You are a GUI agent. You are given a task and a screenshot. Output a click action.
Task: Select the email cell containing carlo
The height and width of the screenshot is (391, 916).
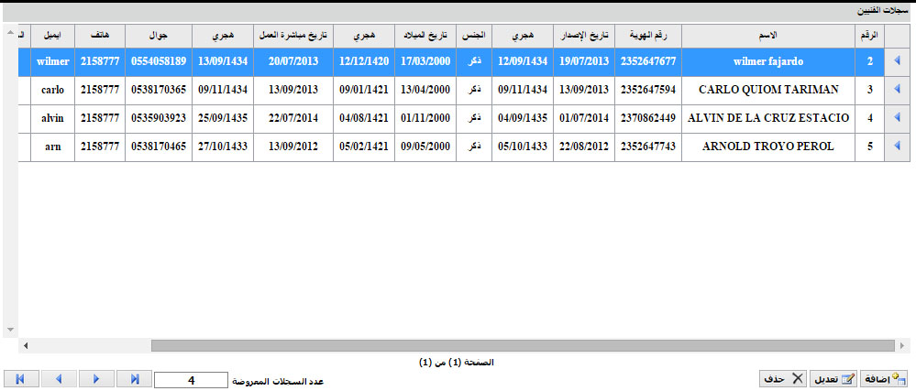pos(55,90)
